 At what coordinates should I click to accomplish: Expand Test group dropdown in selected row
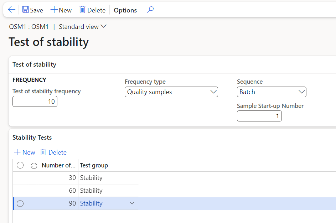(x=132, y=203)
